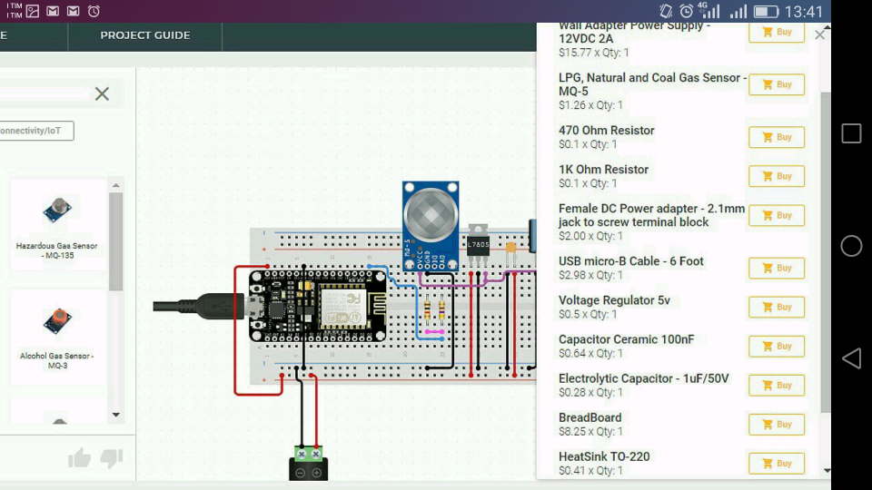This screenshot has height=490, width=872.
Task: Close the parts list panel
Action: coord(819,34)
